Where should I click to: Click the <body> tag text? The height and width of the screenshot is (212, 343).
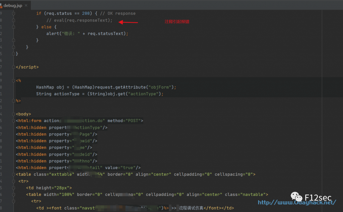point(23,114)
